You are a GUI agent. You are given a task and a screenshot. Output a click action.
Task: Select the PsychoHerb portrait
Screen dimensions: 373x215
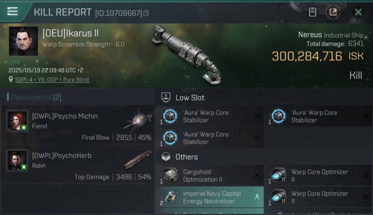[x=17, y=160]
